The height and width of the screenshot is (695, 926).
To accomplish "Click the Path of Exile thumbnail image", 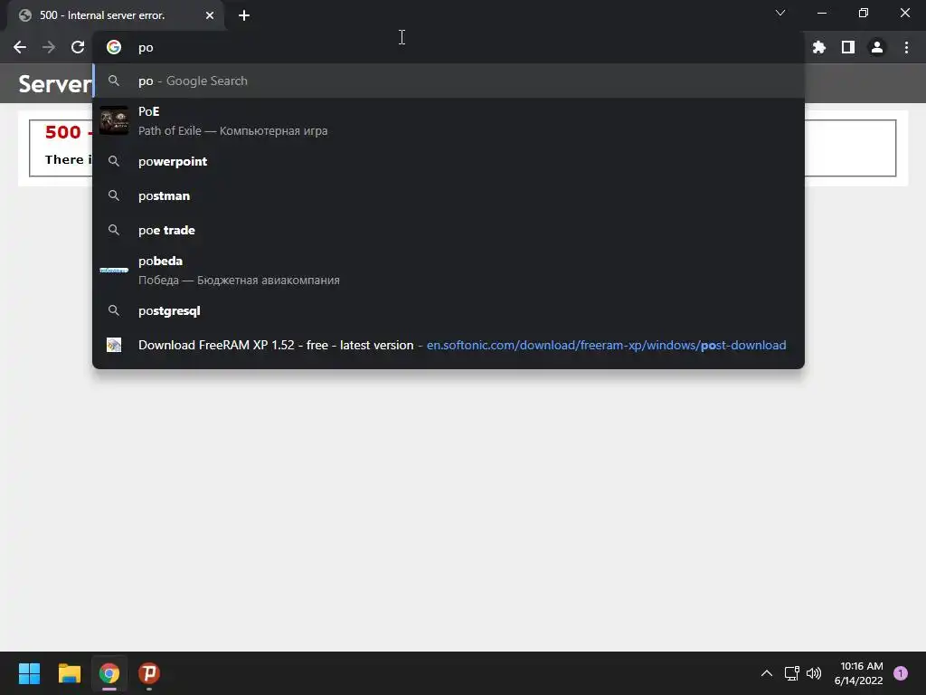I will [x=114, y=120].
